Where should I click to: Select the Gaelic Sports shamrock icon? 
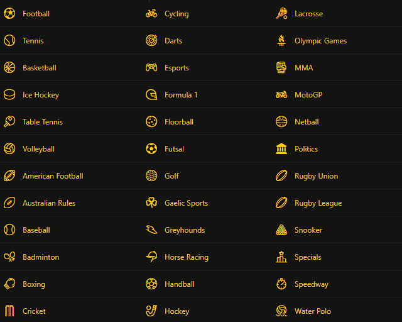click(151, 203)
